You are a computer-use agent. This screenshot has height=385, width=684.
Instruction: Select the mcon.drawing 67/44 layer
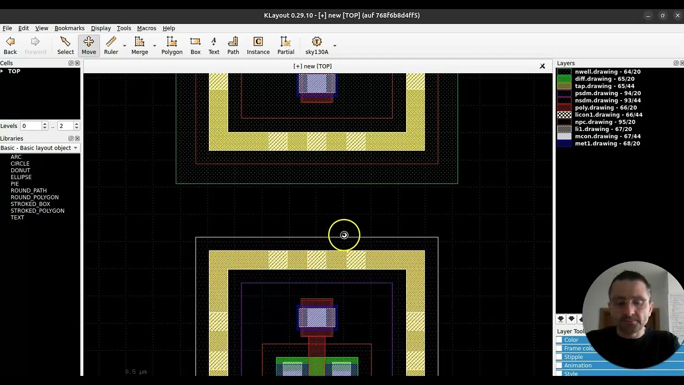tap(608, 136)
